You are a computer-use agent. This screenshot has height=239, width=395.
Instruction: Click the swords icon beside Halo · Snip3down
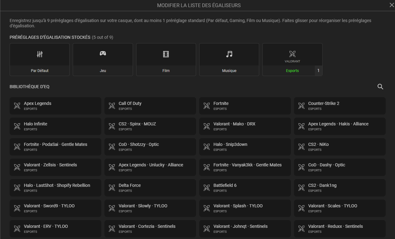click(207, 147)
